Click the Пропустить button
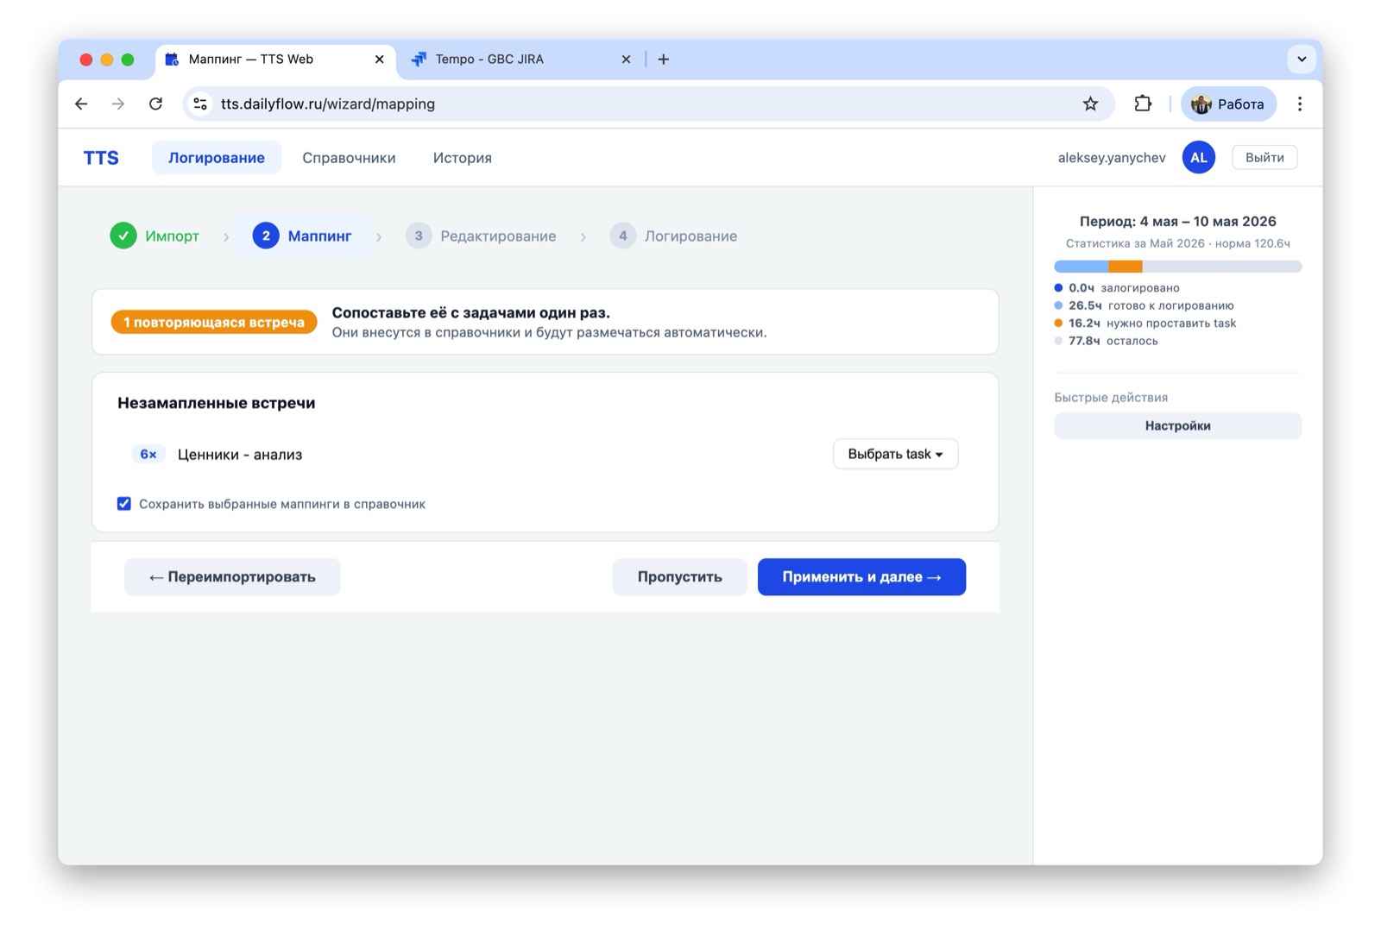The width and height of the screenshot is (1381, 943). point(679,577)
